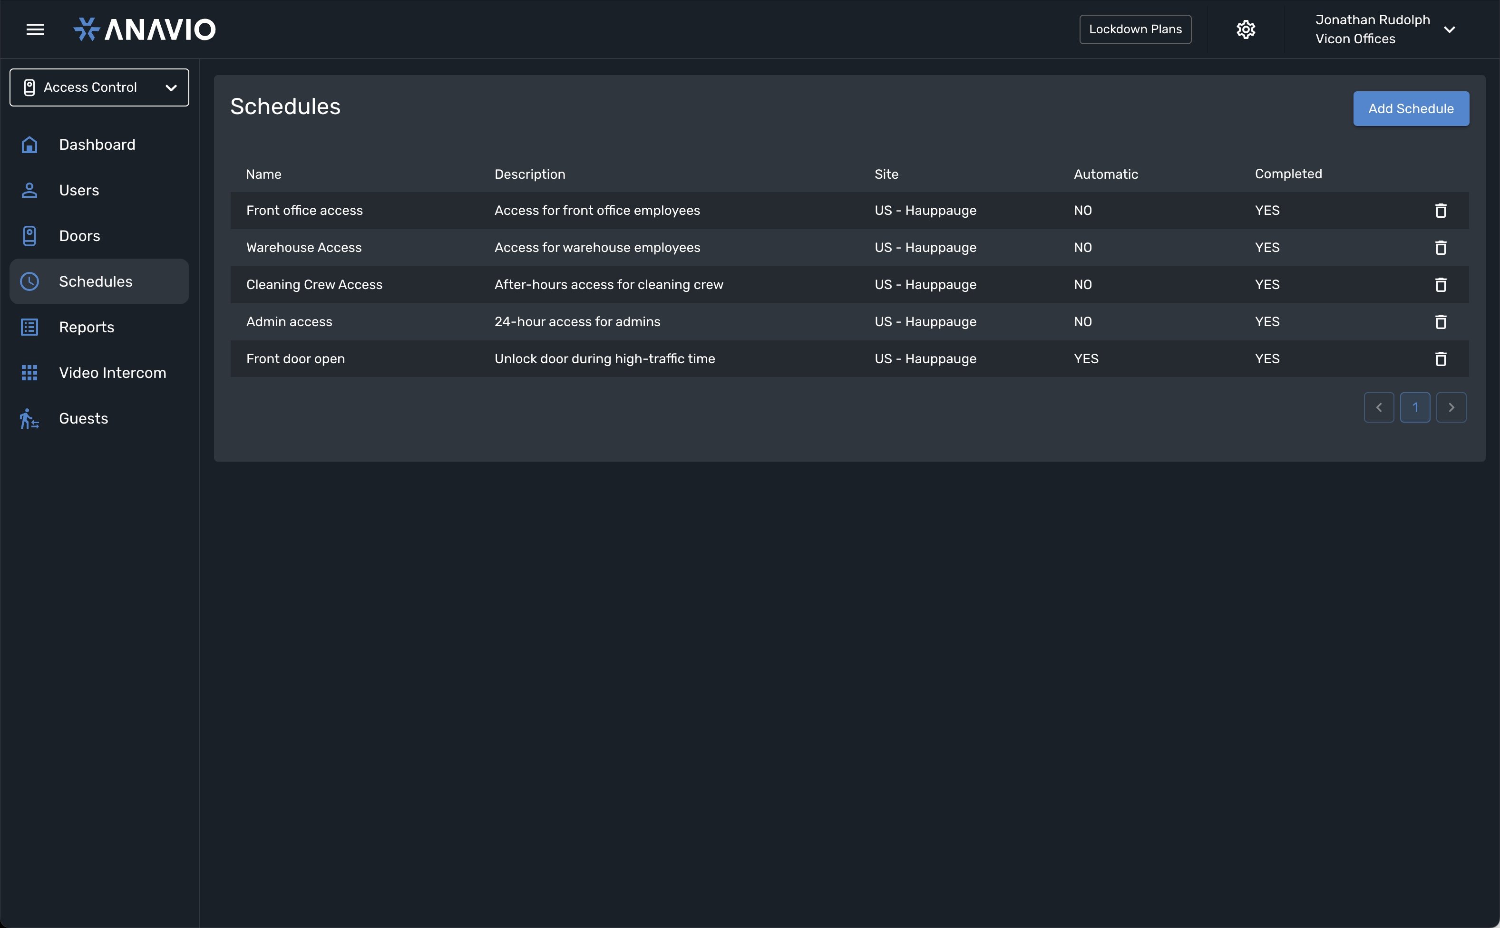1500x928 pixels.
Task: Click the Doors sidebar icon
Action: 29,236
